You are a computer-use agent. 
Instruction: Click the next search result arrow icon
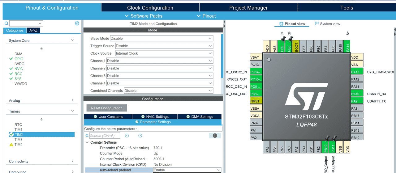140,136
